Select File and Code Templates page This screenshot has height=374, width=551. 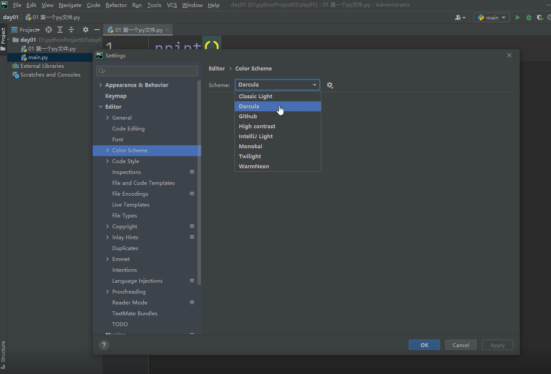(144, 183)
